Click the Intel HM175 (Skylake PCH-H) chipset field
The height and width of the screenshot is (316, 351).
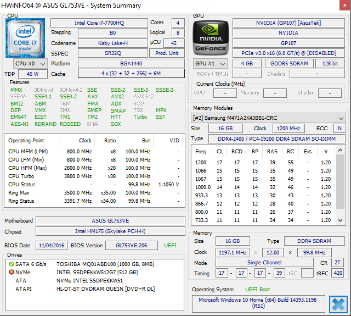(x=110, y=231)
